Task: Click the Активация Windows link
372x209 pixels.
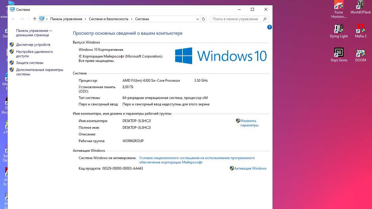Action: pos(250,168)
